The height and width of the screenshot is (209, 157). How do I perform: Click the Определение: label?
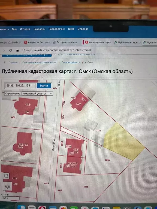tap(13, 94)
